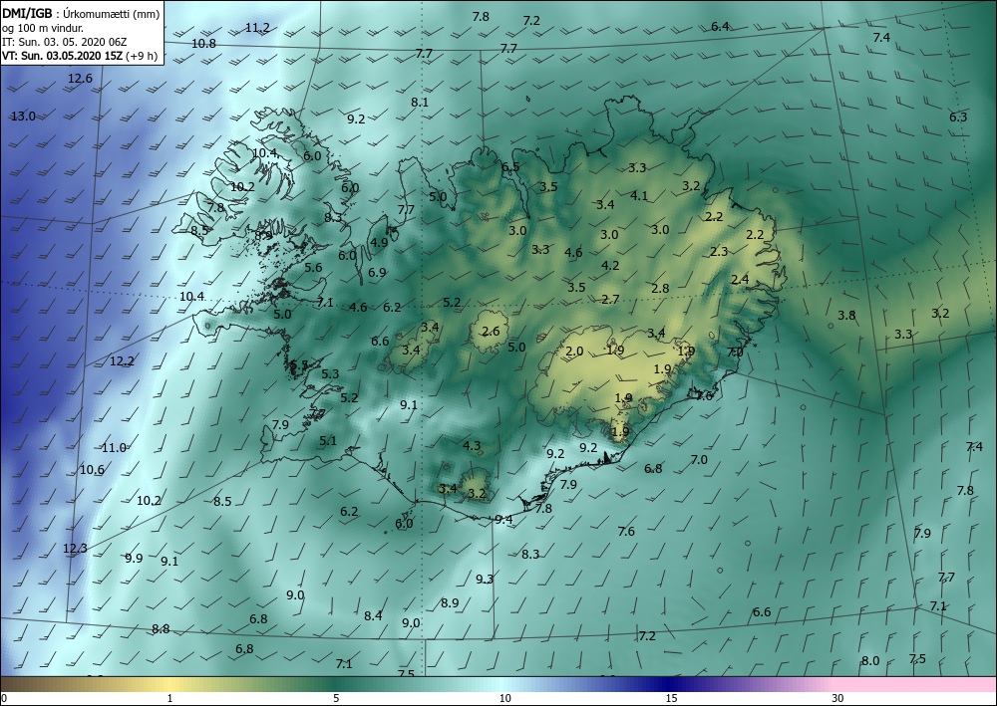Click the map value "8.0"
The height and width of the screenshot is (706, 997).
click(869, 661)
